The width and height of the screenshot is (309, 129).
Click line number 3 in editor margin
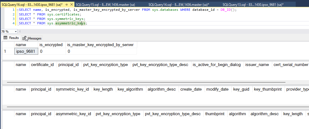point(13,19)
